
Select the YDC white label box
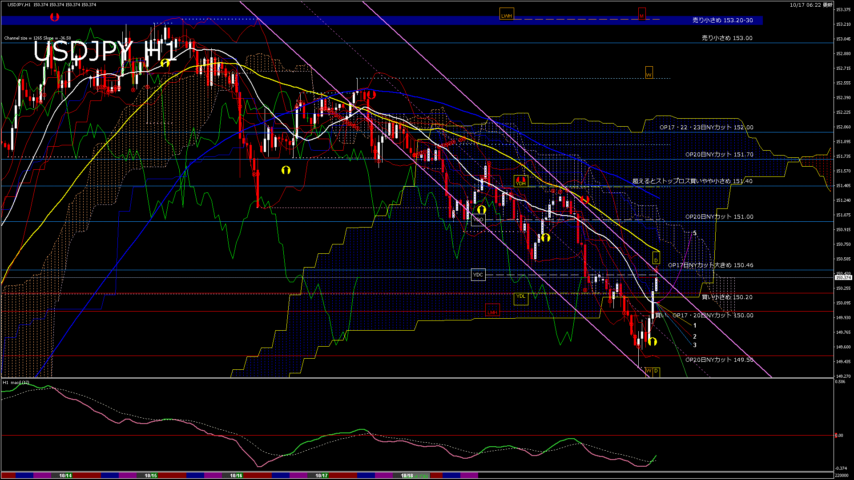pyautogui.click(x=478, y=275)
